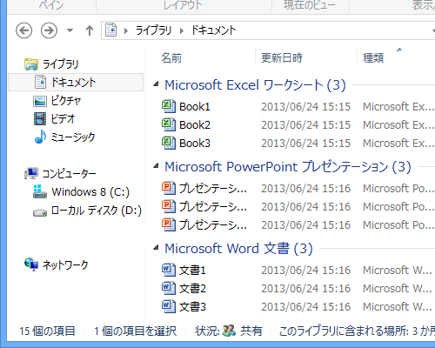Select the Book2 Excel file icon
The height and width of the screenshot is (348, 435).
pyautogui.click(x=169, y=124)
